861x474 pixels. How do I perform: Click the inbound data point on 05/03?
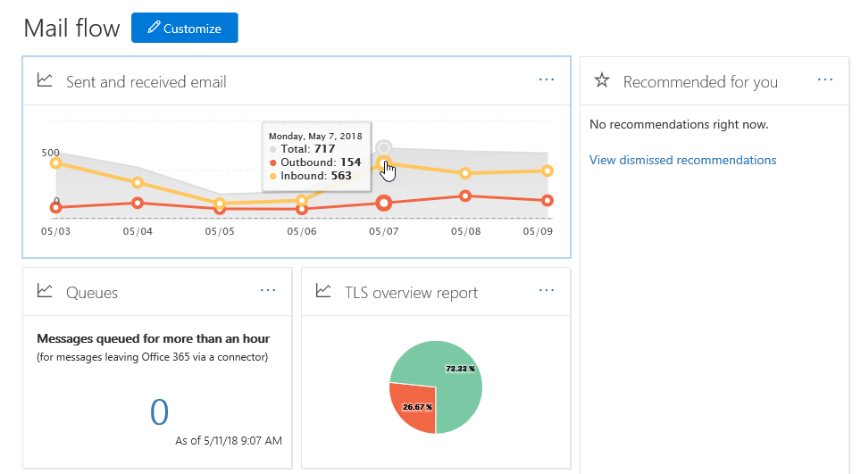pyautogui.click(x=55, y=162)
